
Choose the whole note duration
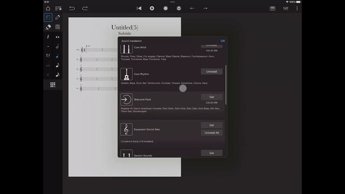click(x=58, y=37)
